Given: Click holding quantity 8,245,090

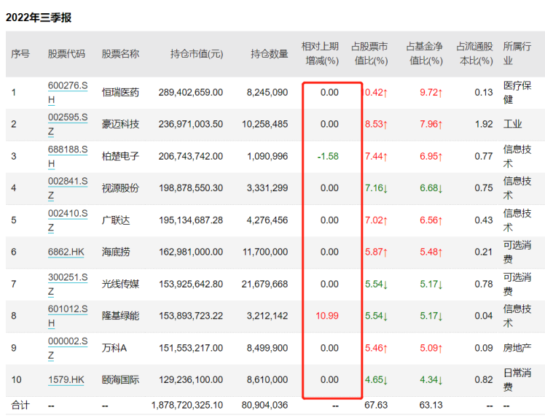Looking at the screenshot, I should [x=267, y=93].
